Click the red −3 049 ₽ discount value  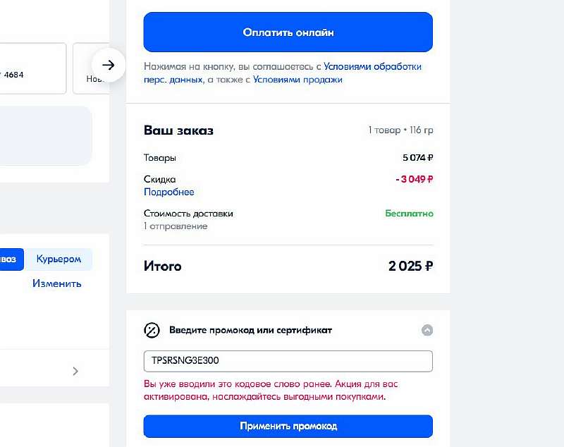414,179
